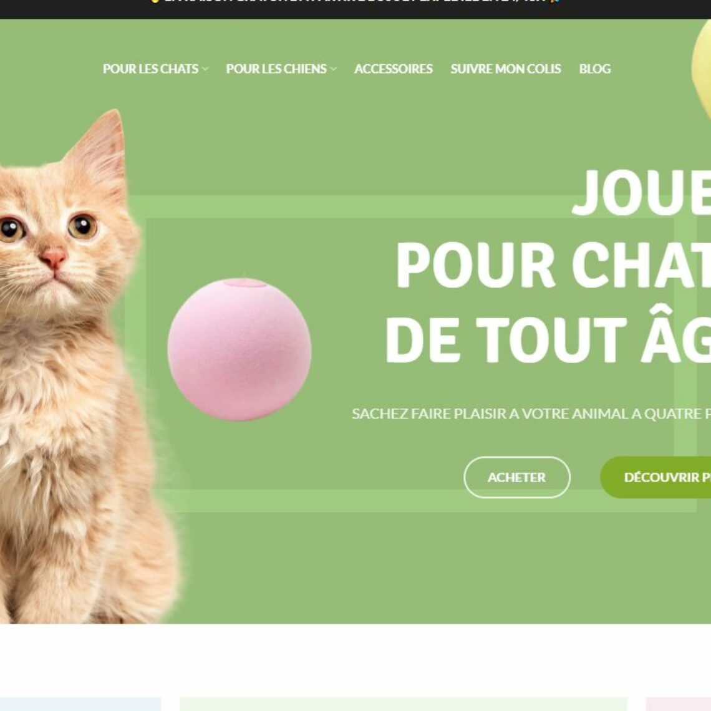
Task: Go to the ACCESSOIRES page
Action: pos(393,69)
